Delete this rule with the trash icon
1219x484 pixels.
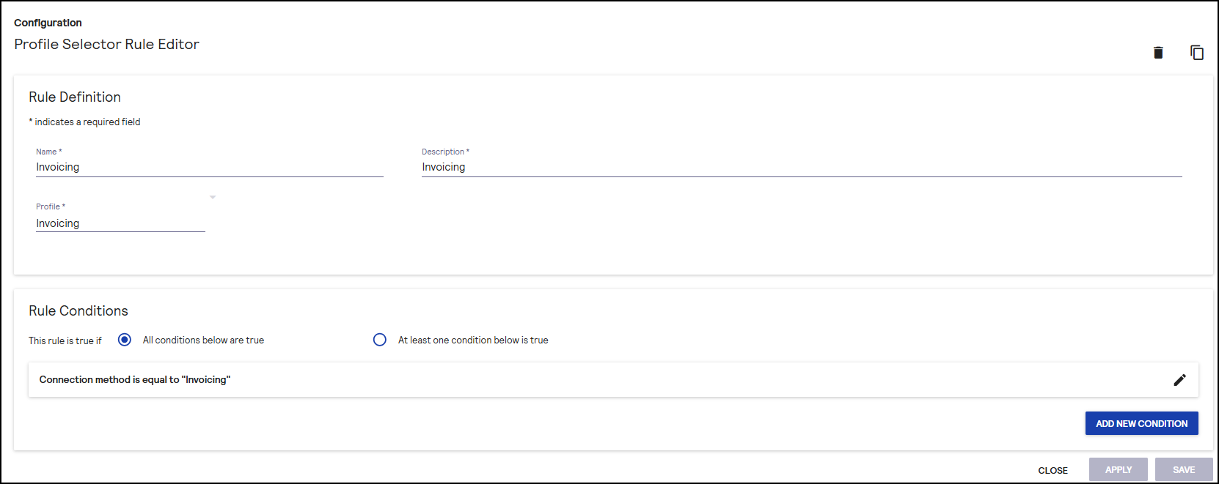1158,53
